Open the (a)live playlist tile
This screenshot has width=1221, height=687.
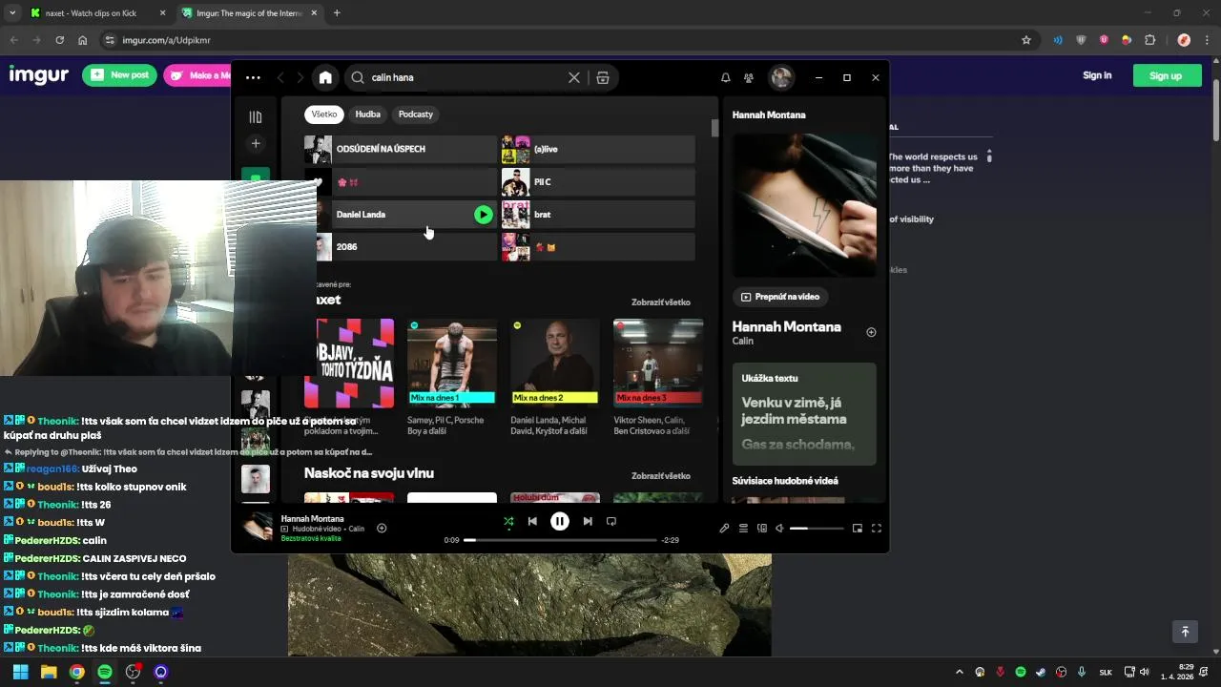(598, 149)
